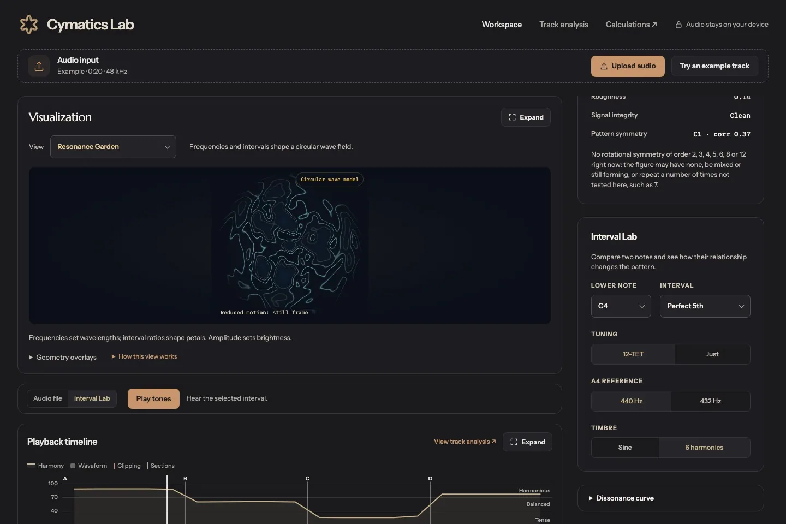Image resolution: width=786 pixels, height=524 pixels.
Task: Click the Signal integrity value Clean
Action: [740, 116]
